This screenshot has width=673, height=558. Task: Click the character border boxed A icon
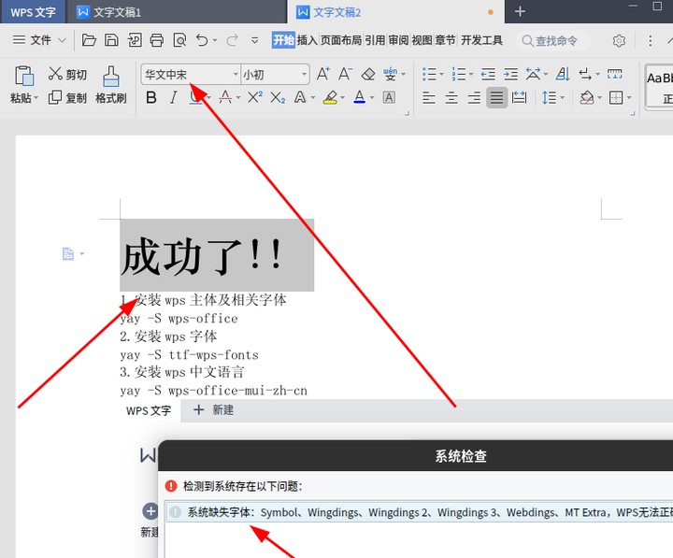389,98
